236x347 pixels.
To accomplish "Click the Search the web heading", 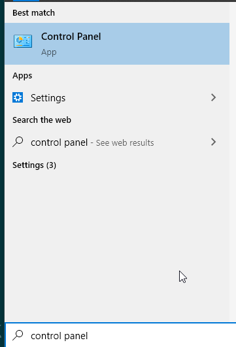I will coord(42,120).
